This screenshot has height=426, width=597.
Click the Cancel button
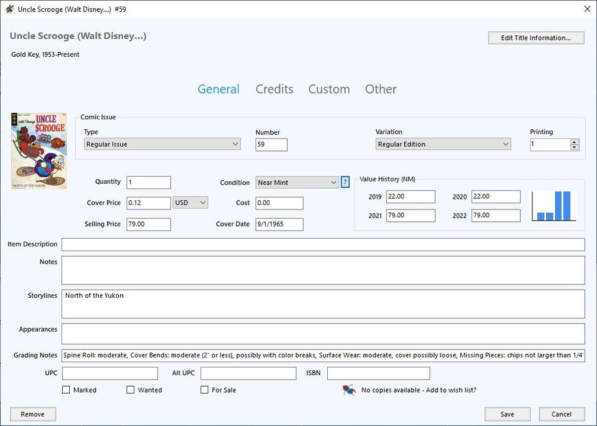(x=562, y=414)
